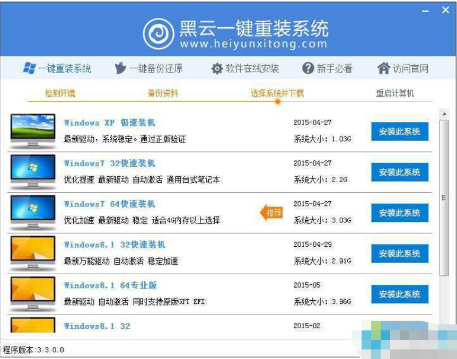Open Windows XP 极速装机 title
Image resolution: width=457 pixels, height=359 pixels.
[x=110, y=122]
